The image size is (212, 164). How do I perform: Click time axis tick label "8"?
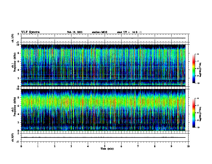(155, 146)
